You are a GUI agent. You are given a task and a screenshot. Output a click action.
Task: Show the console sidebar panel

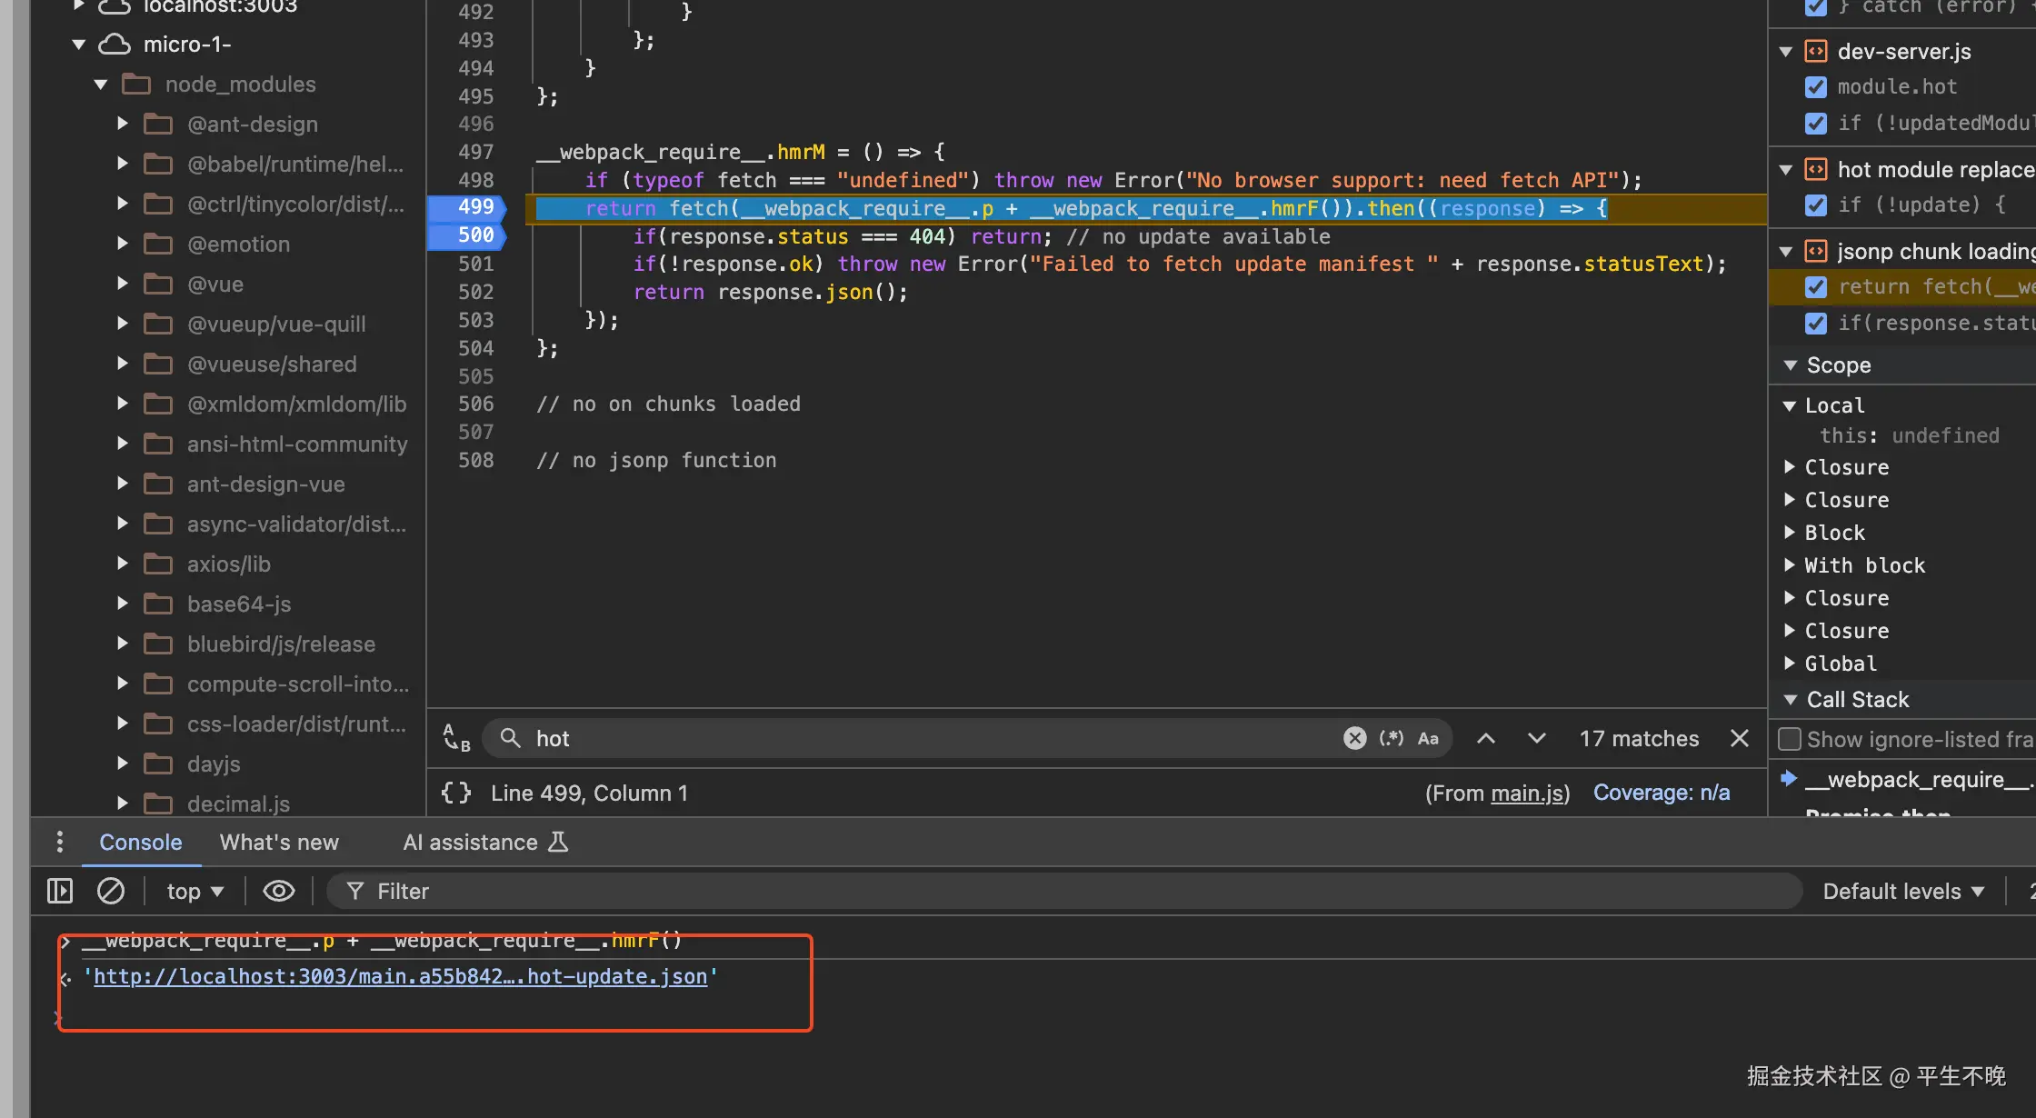click(x=60, y=891)
